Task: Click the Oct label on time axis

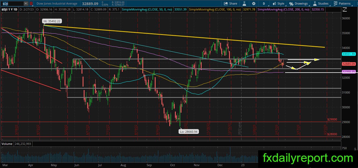Action: 173,165
